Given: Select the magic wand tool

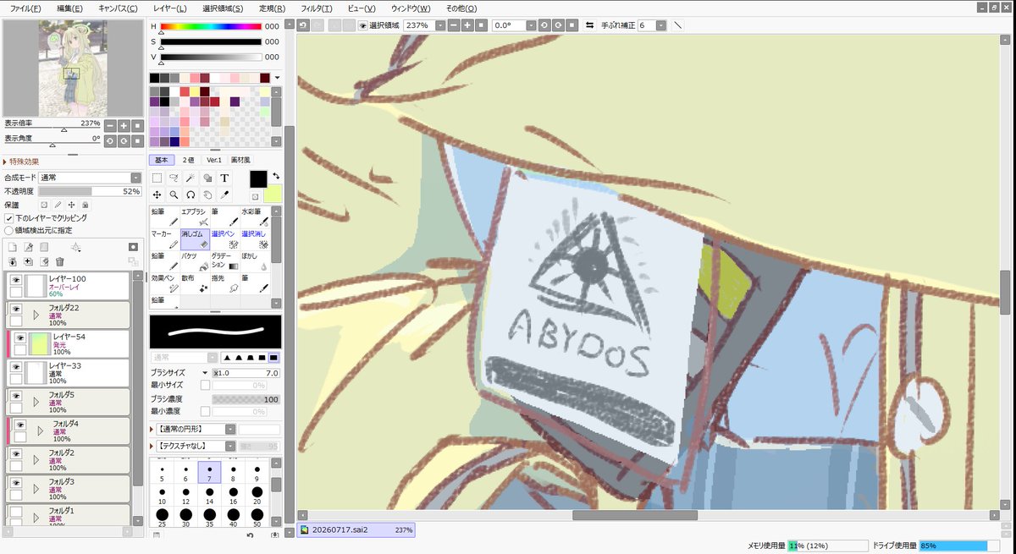Looking at the screenshot, I should [x=191, y=178].
